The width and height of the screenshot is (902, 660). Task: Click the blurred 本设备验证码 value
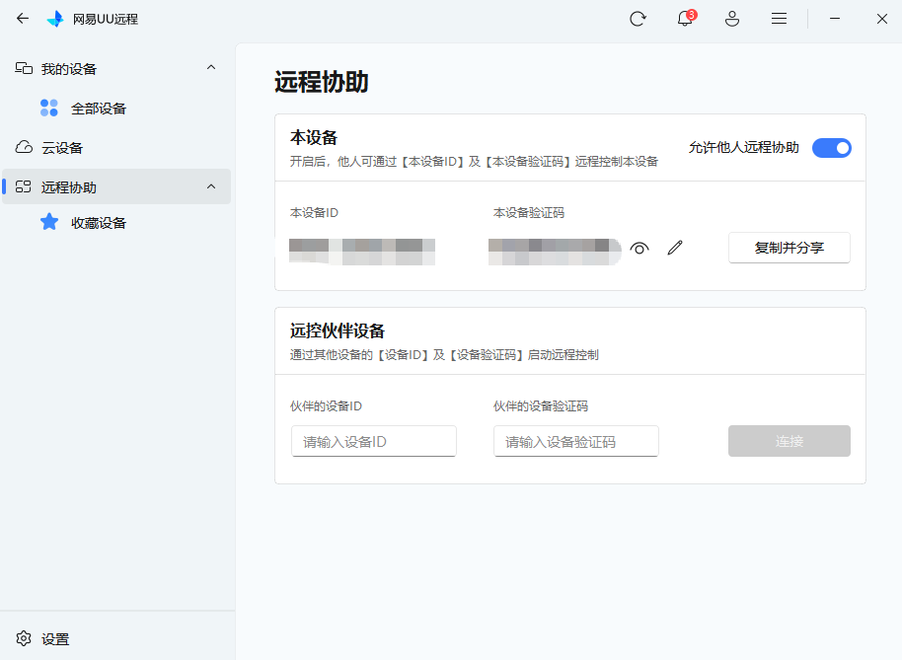pyautogui.click(x=555, y=252)
